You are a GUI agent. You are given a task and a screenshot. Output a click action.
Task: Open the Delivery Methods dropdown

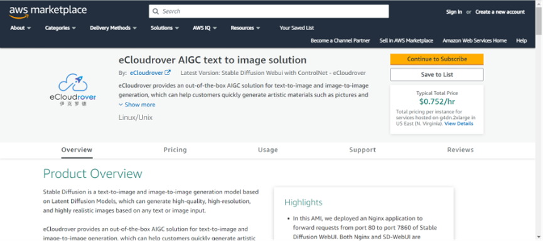113,28
